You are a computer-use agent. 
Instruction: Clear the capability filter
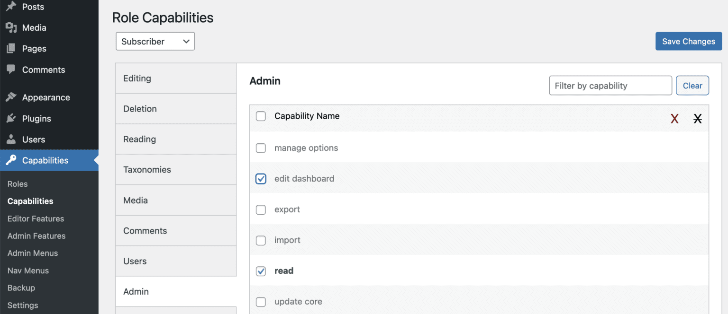click(692, 86)
